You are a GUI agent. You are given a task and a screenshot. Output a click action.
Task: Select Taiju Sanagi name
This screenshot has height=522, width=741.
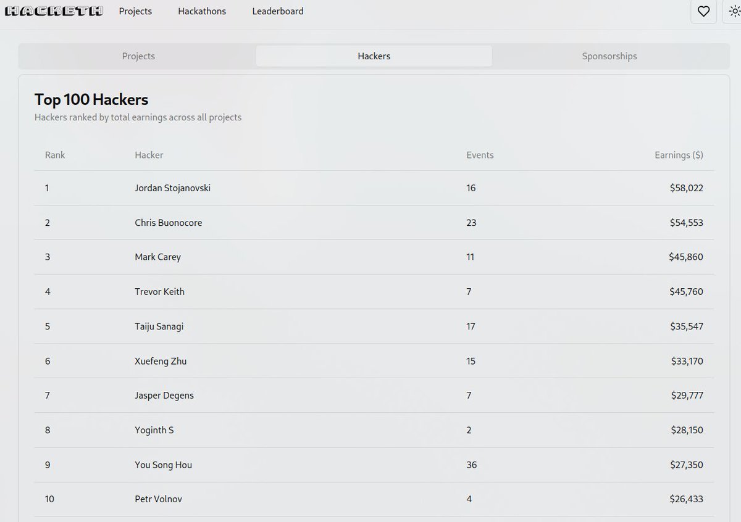159,326
